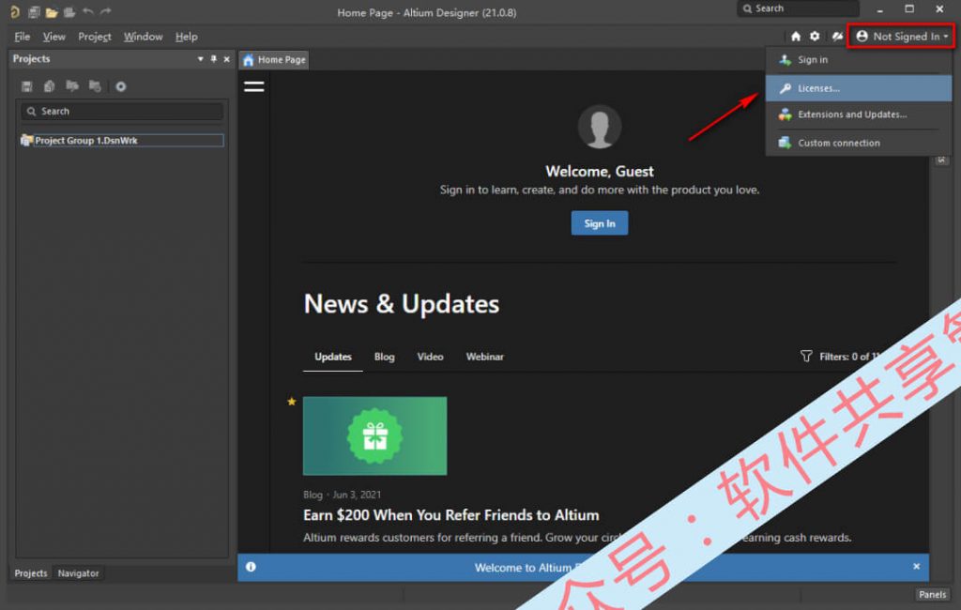The height and width of the screenshot is (610, 961).
Task: Toggle the Not Signed In account dropdown
Action: pos(901,37)
